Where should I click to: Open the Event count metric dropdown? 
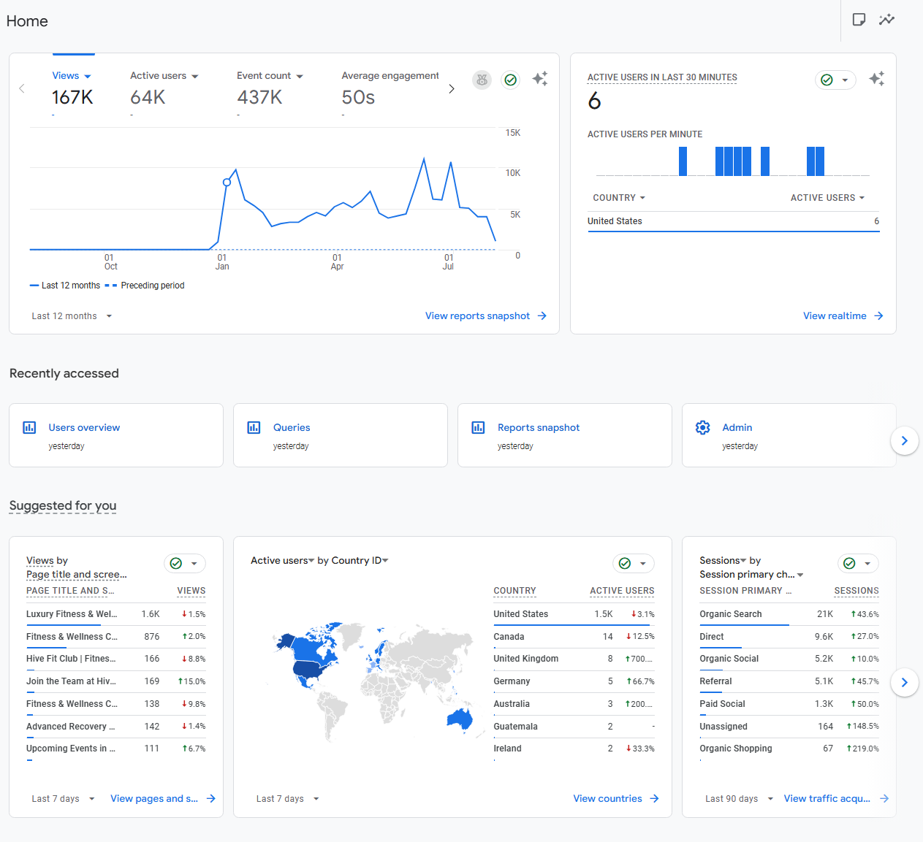pyautogui.click(x=270, y=76)
